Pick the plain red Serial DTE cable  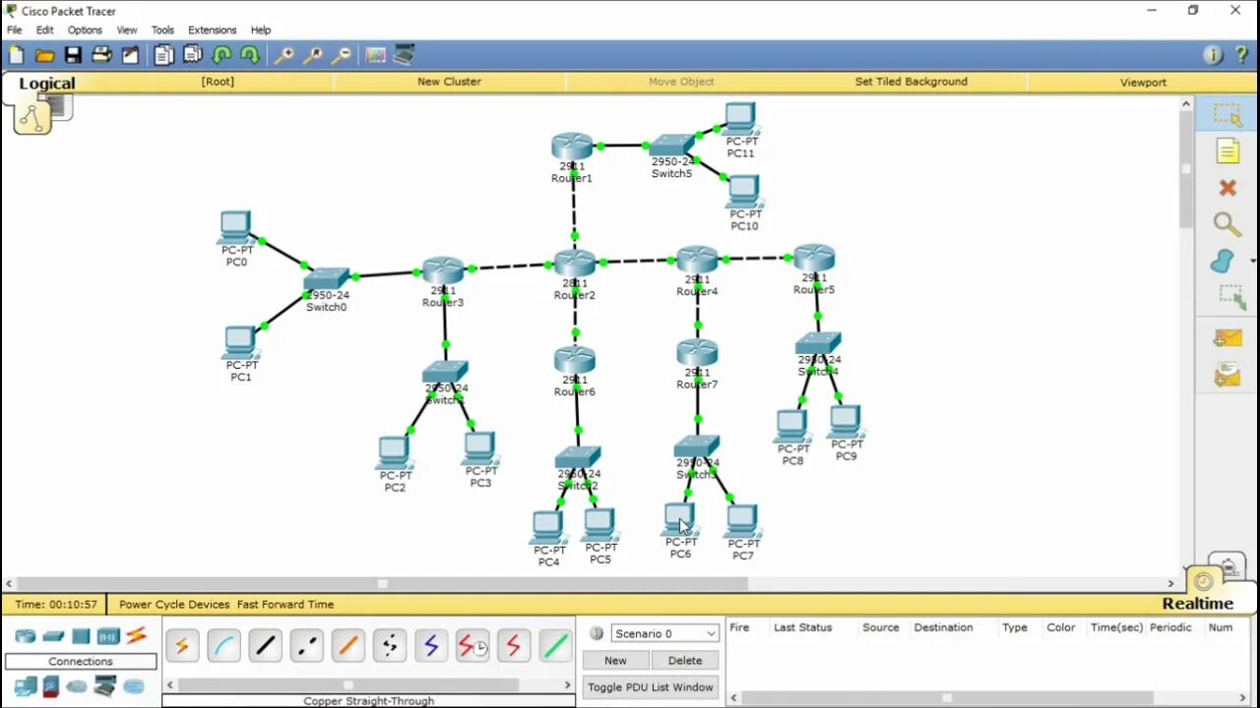513,645
